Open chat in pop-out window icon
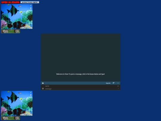This screenshot has width=161, height=121. 113,83
